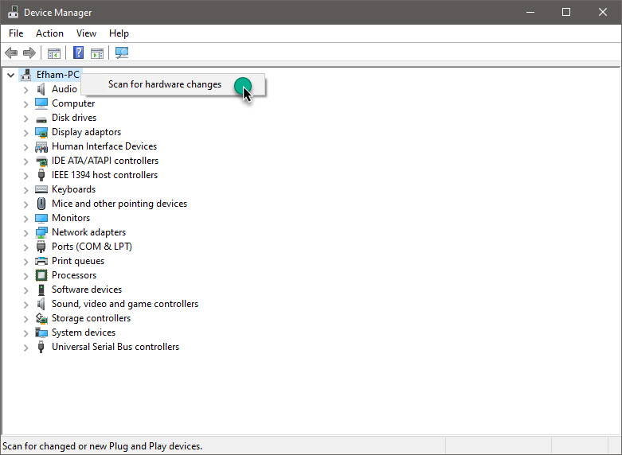Close the Device Manager window
The height and width of the screenshot is (455, 622).
(603, 12)
